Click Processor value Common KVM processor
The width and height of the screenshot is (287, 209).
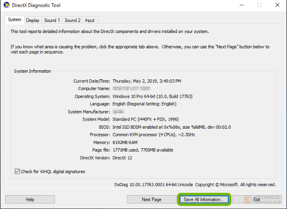pyautogui.click(x=154, y=135)
